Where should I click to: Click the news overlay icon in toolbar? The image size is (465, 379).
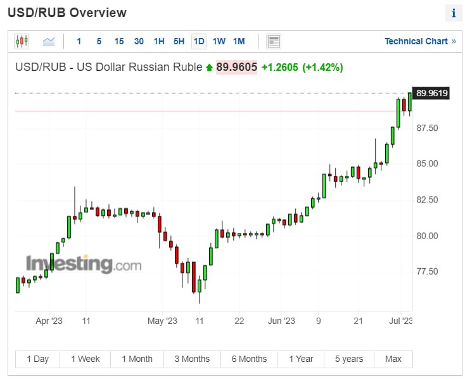[274, 42]
